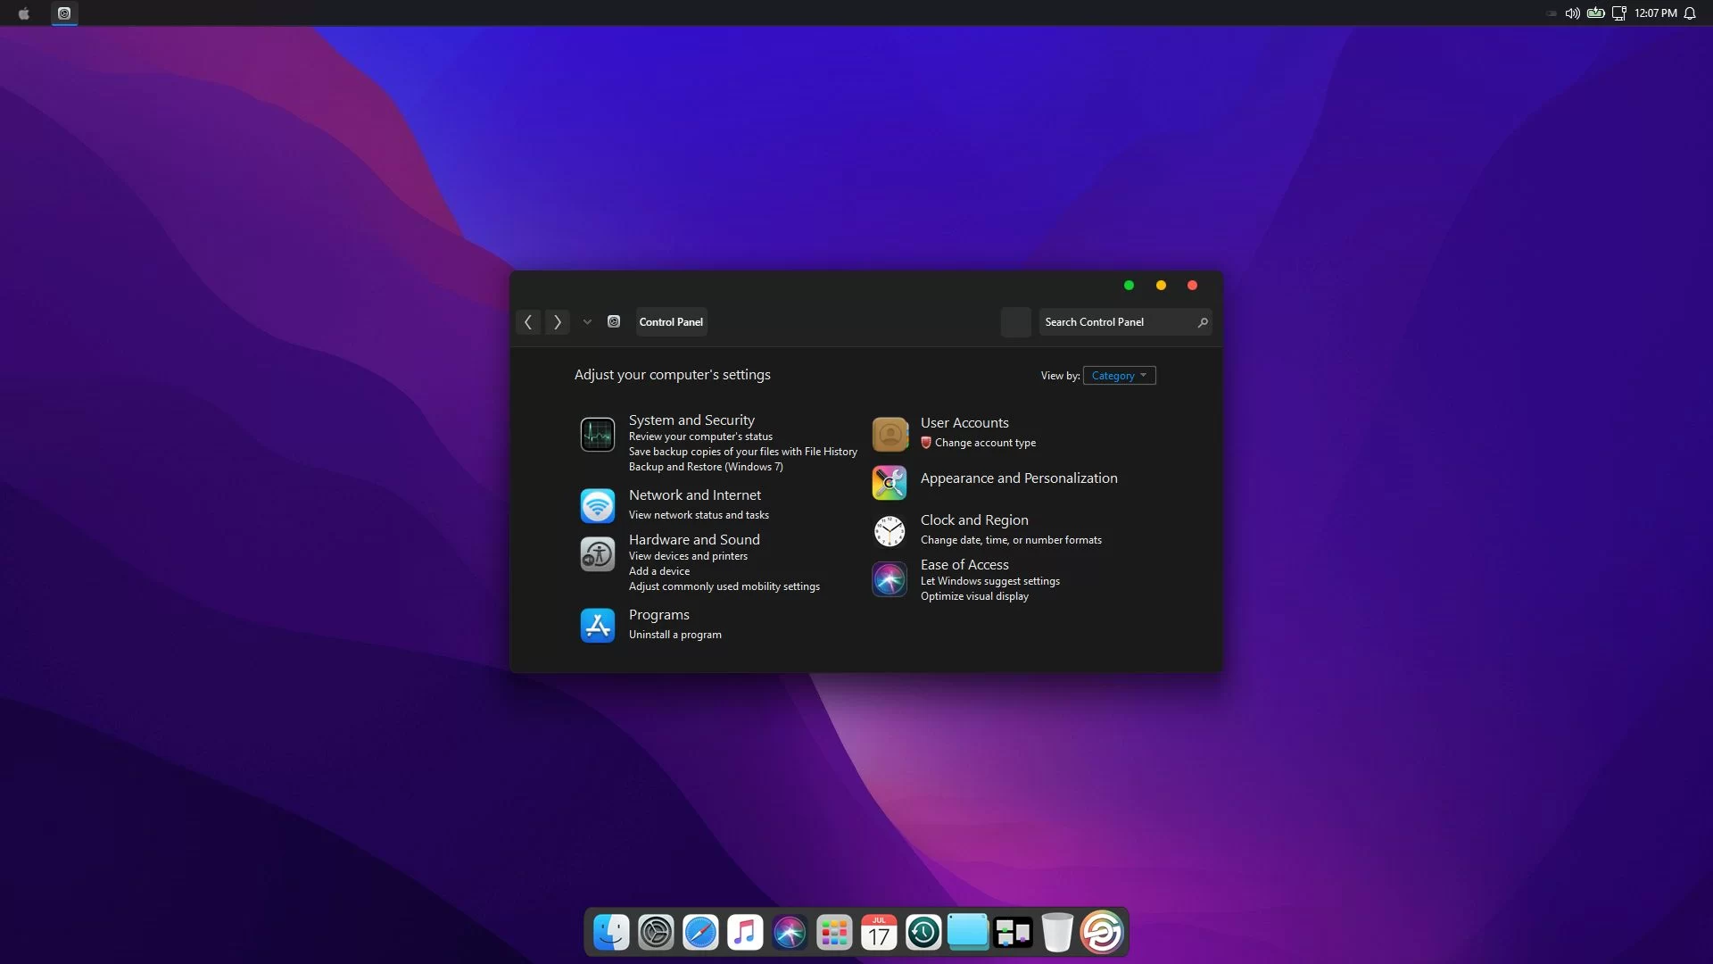Click the Programs App Store icon
The width and height of the screenshot is (1713, 964).
point(597,625)
